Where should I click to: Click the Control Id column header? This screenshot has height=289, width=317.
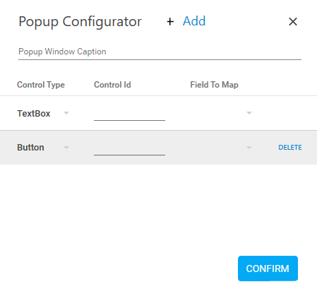click(x=112, y=85)
